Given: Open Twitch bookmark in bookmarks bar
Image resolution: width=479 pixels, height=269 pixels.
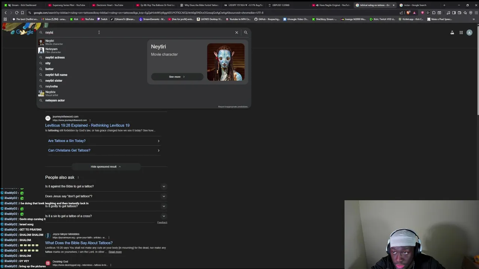Looking at the screenshot, I should (x=102, y=19).
